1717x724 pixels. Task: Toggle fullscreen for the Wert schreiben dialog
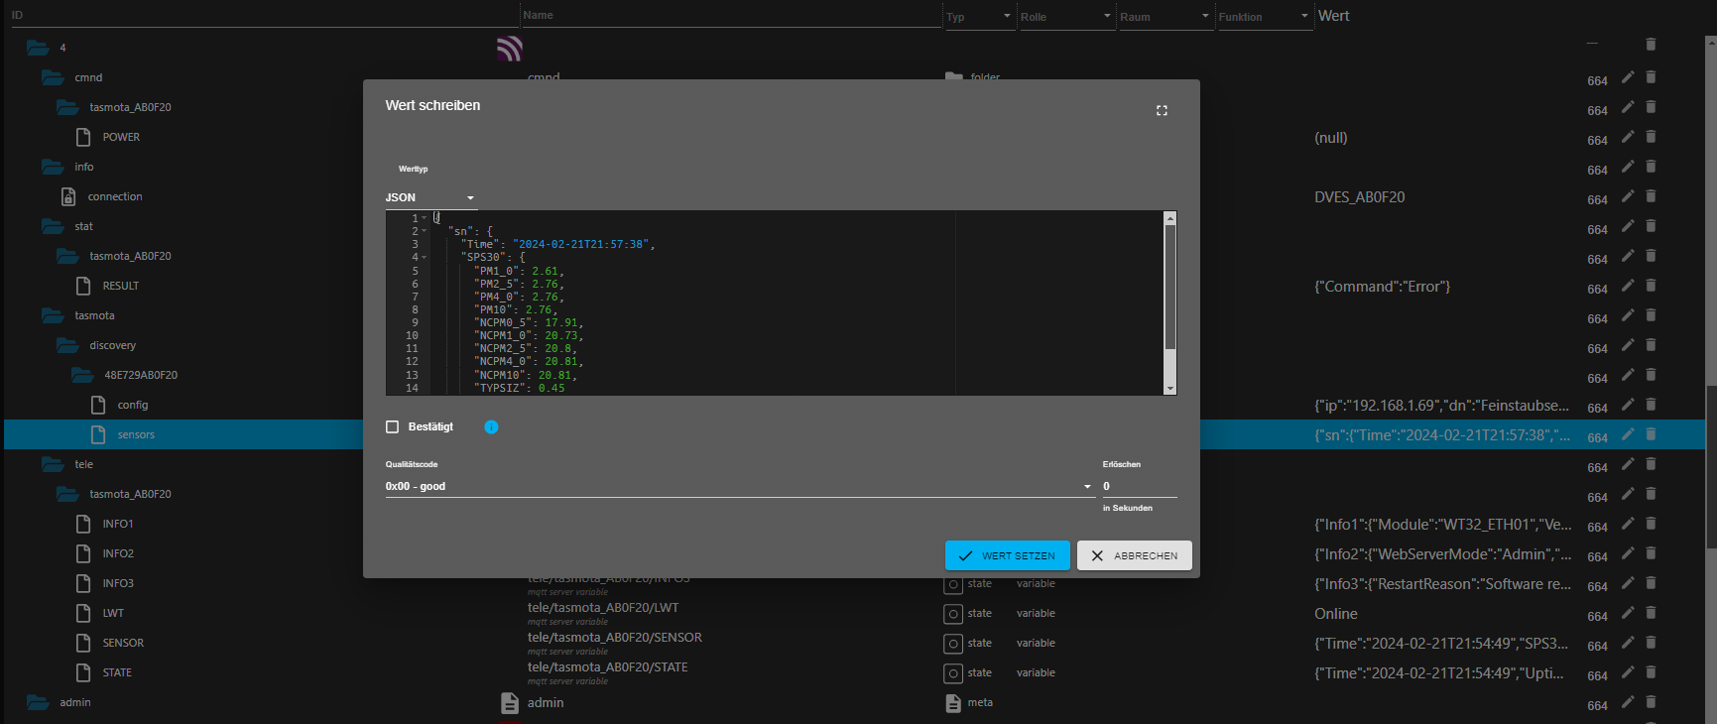point(1162,110)
